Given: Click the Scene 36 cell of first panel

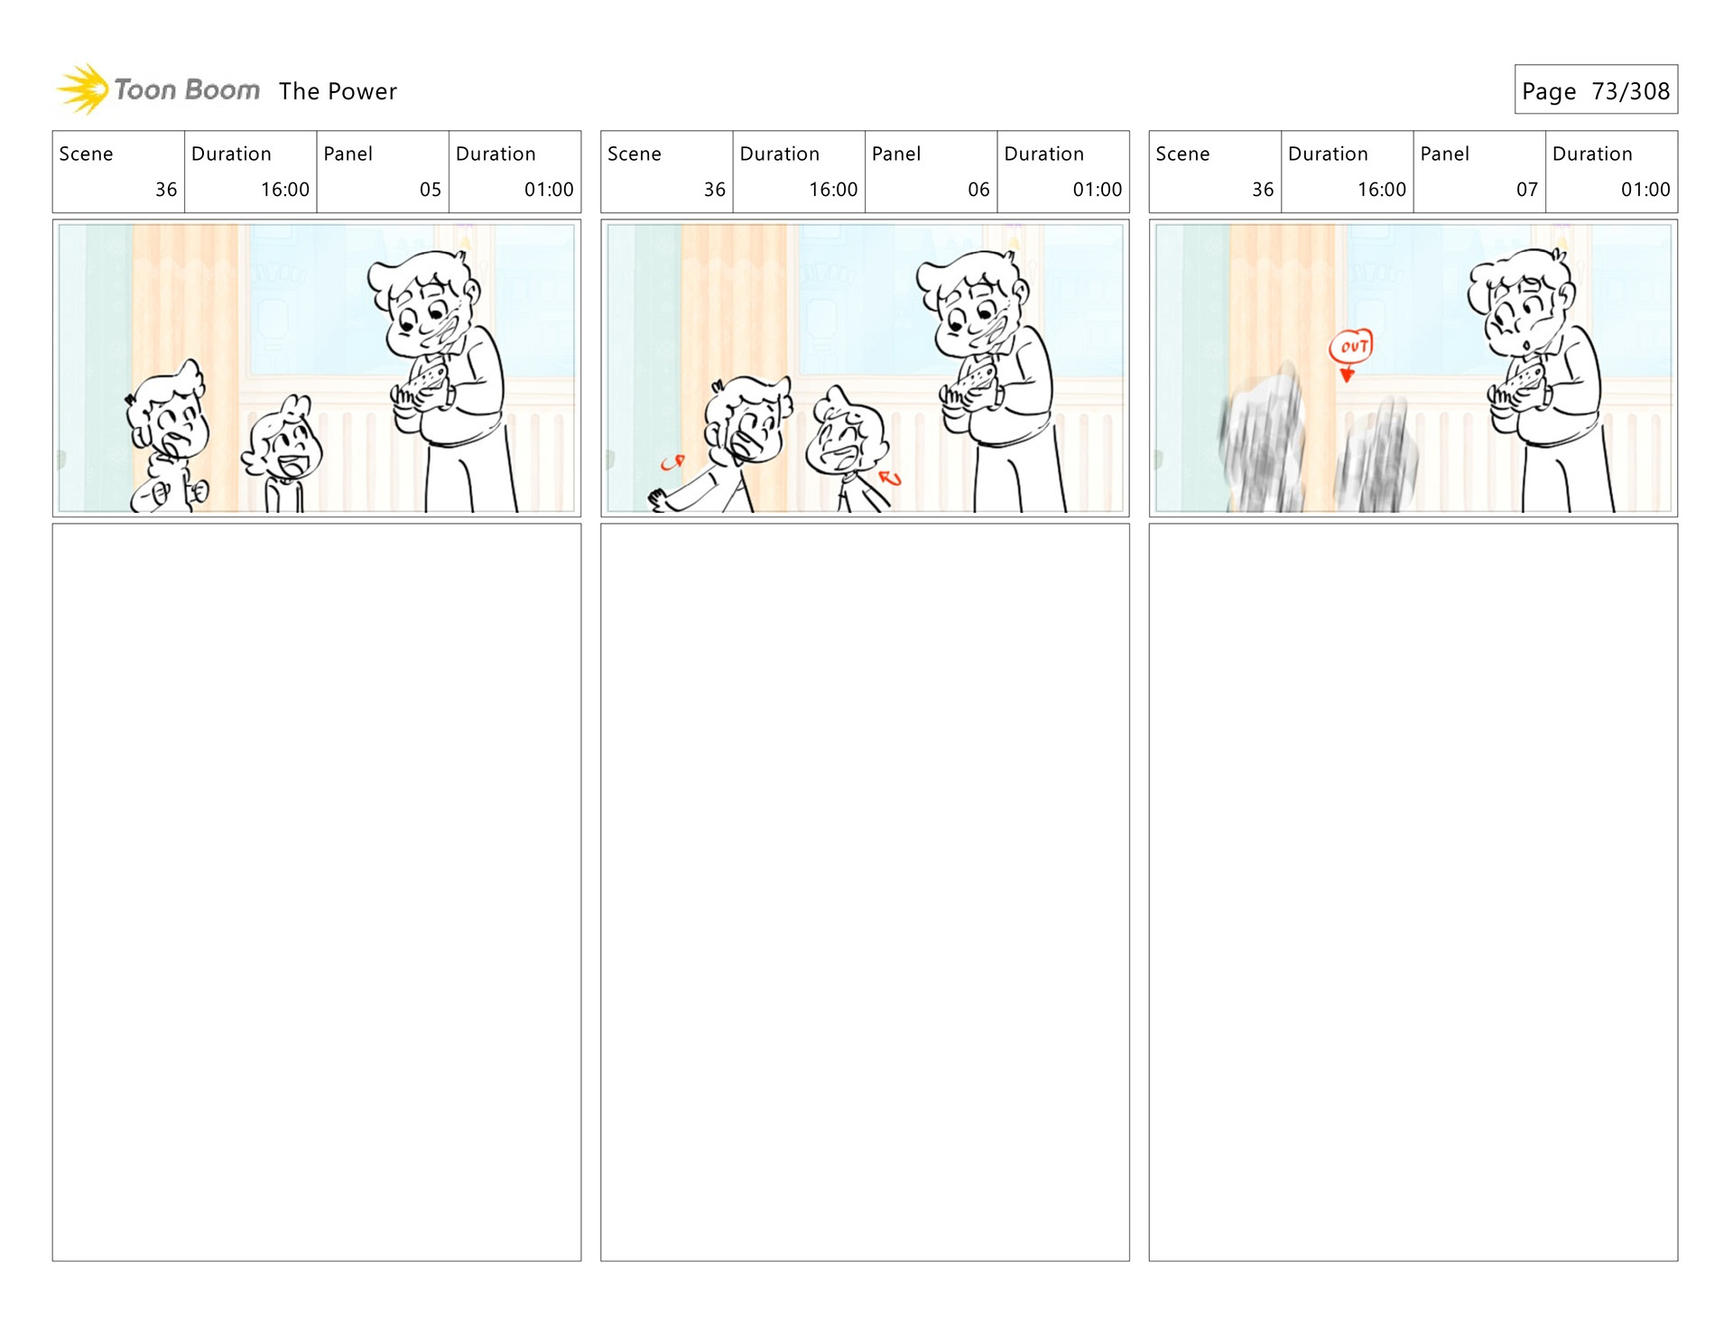Looking at the screenshot, I should click(x=118, y=172).
